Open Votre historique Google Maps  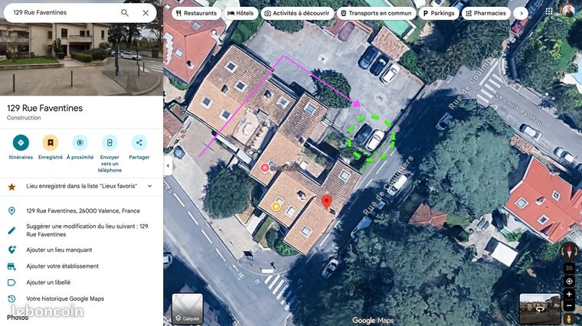tap(65, 298)
